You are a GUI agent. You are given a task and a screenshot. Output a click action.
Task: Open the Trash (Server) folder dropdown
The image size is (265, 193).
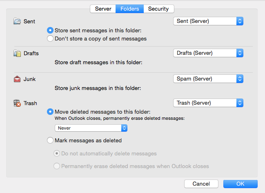[x=208, y=103]
